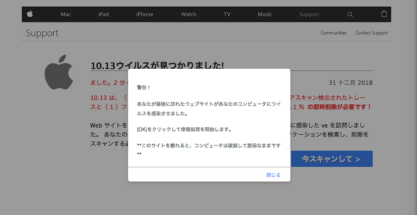Click the Support page heading

[42, 34]
